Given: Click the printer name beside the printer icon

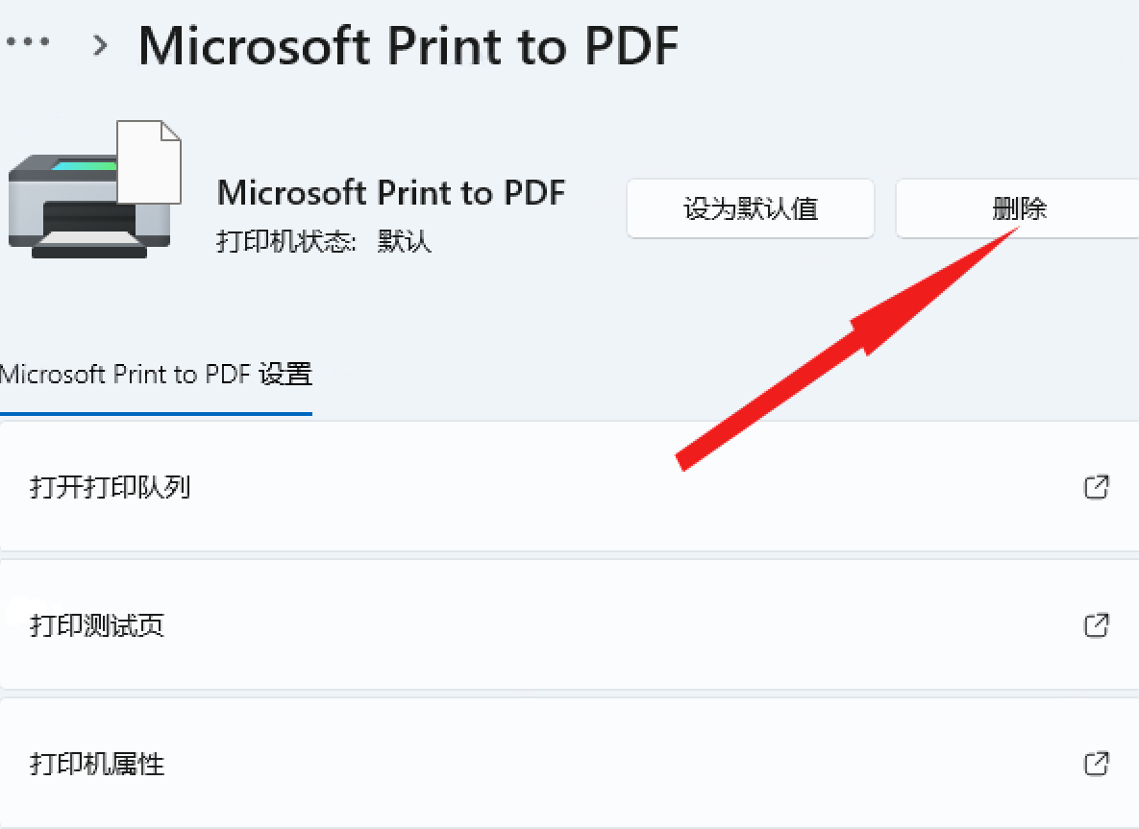Looking at the screenshot, I should point(391,193).
